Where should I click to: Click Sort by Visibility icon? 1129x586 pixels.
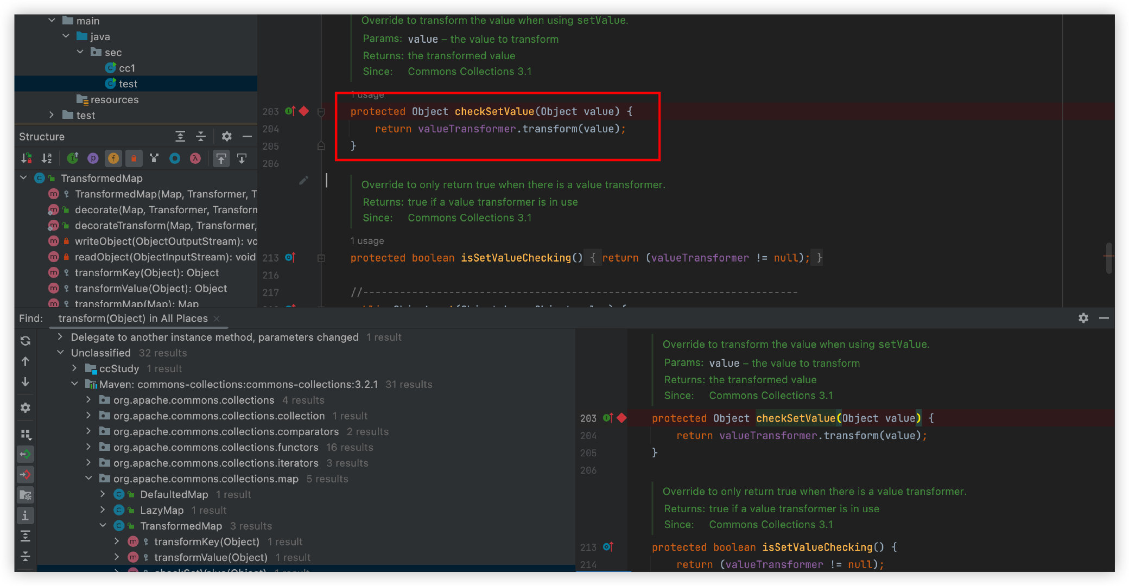click(26, 158)
